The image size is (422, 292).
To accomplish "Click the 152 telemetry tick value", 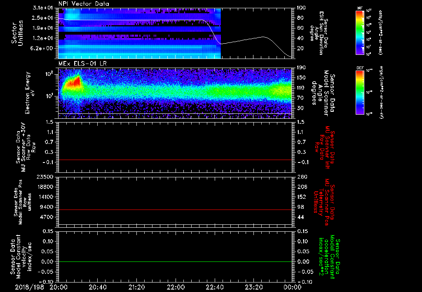I will pos(301,197).
